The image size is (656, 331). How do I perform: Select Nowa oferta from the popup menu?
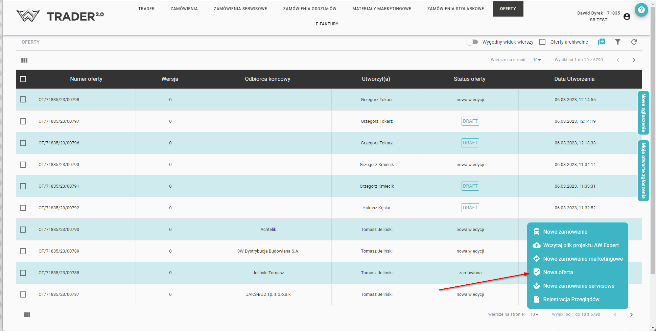click(x=558, y=272)
